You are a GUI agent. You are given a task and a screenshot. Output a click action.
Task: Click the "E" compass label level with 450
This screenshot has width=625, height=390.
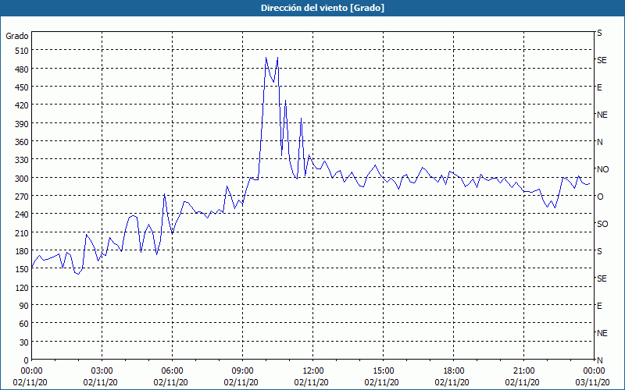(x=599, y=87)
